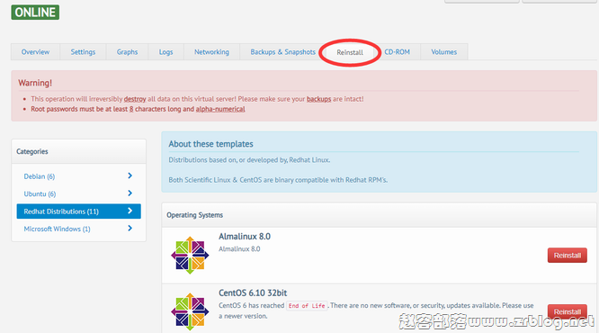
Task: Click the Warning! heading
Action: tap(35, 83)
